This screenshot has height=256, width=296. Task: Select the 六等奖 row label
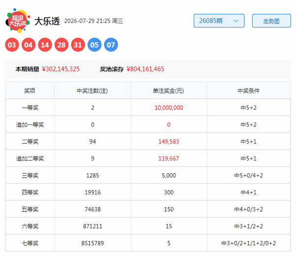(30, 226)
